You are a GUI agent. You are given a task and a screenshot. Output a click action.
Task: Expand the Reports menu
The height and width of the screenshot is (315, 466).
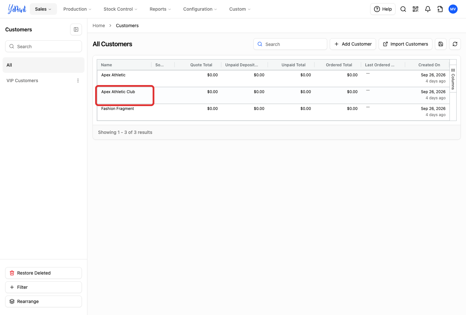160,9
